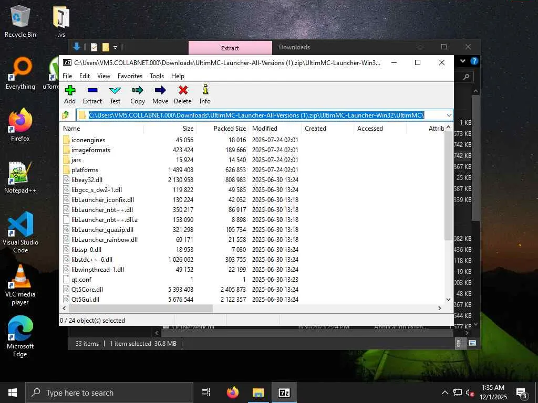Open Visual Studio Code shortcut
The image size is (538, 403).
[x=20, y=232]
